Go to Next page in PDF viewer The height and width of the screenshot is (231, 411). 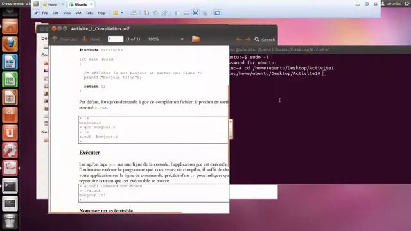point(91,39)
